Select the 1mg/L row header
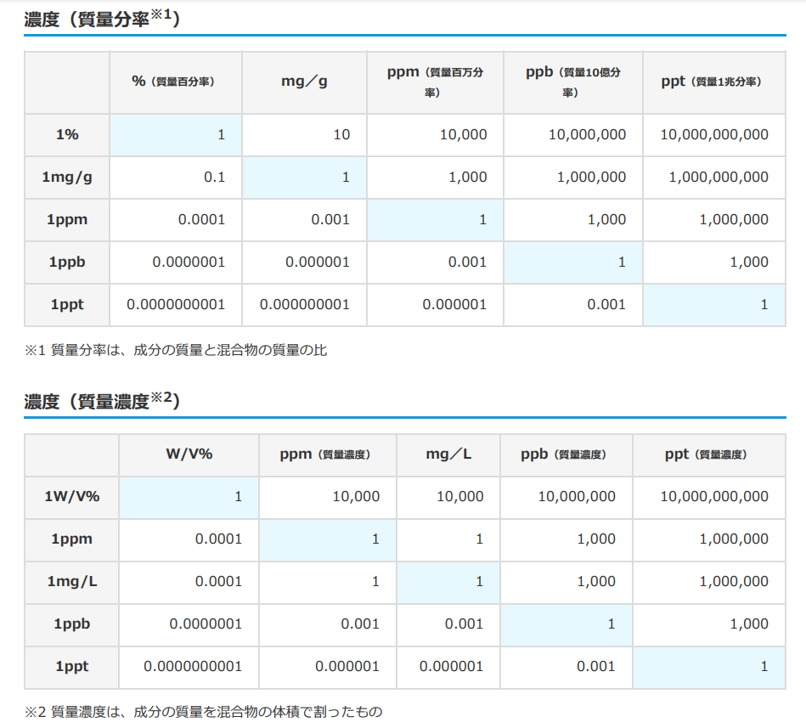 (71, 582)
